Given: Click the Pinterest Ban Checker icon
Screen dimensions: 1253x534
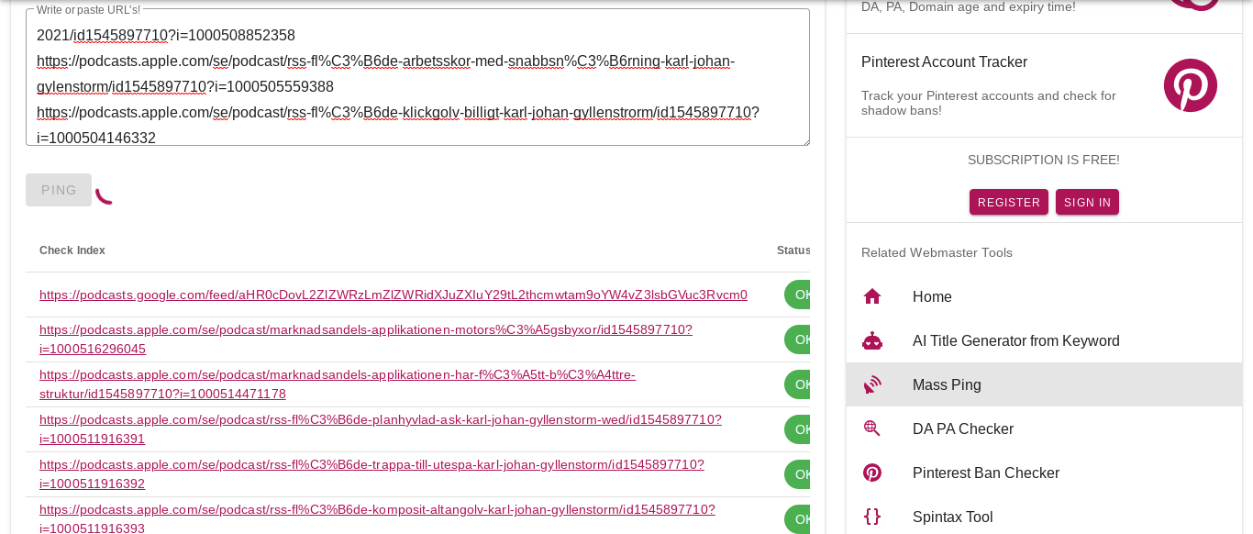Looking at the screenshot, I should (872, 473).
